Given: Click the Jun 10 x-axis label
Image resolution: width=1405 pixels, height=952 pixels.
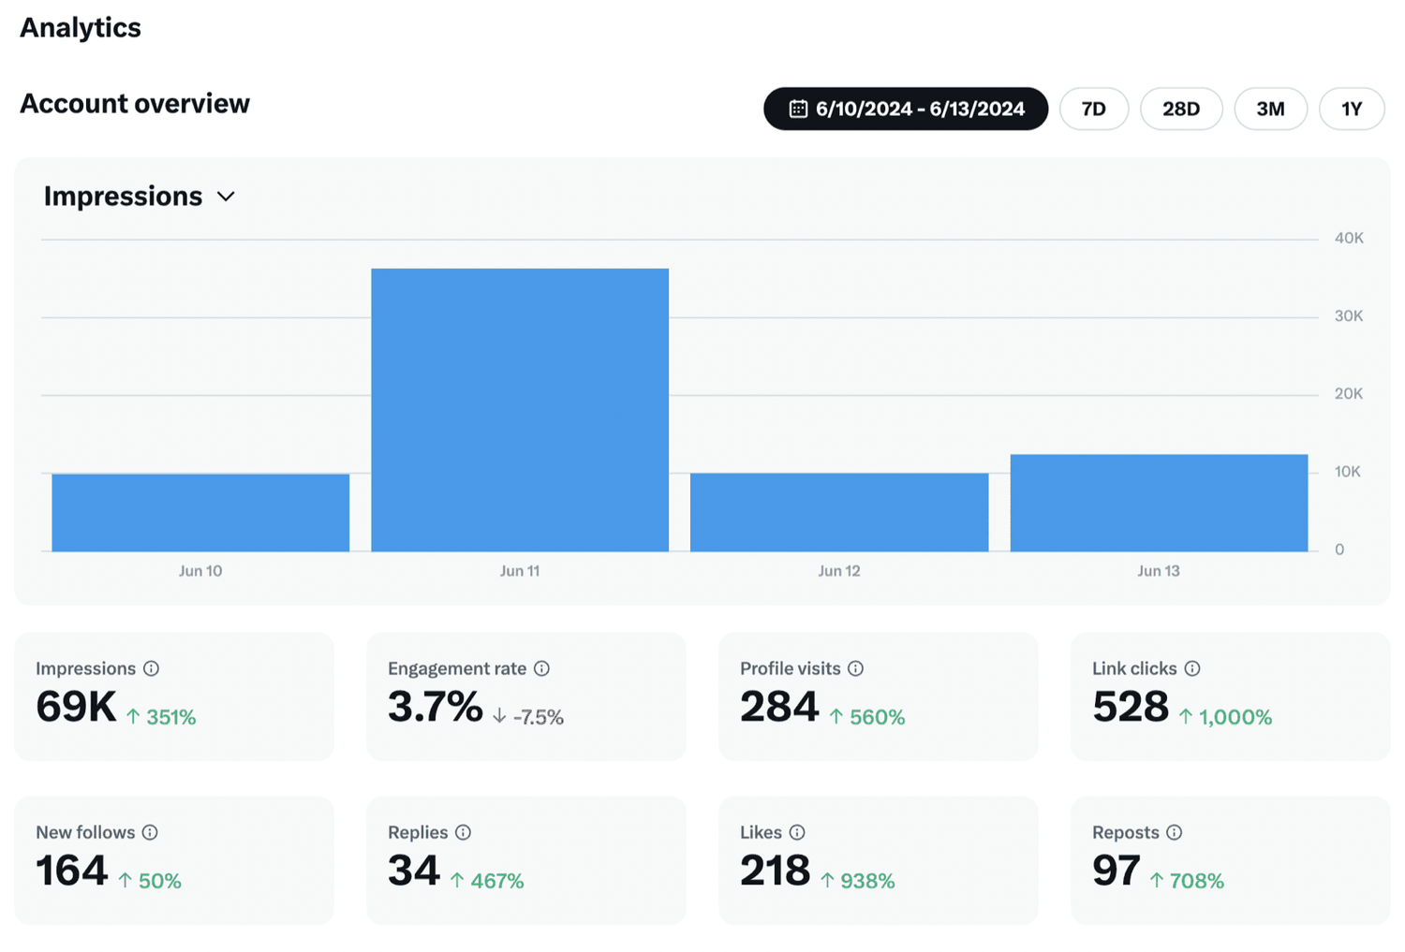Looking at the screenshot, I should pyautogui.click(x=200, y=571).
